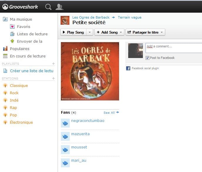Select the Rock station
Screen dimensions: 202x172
(x=14, y=93)
